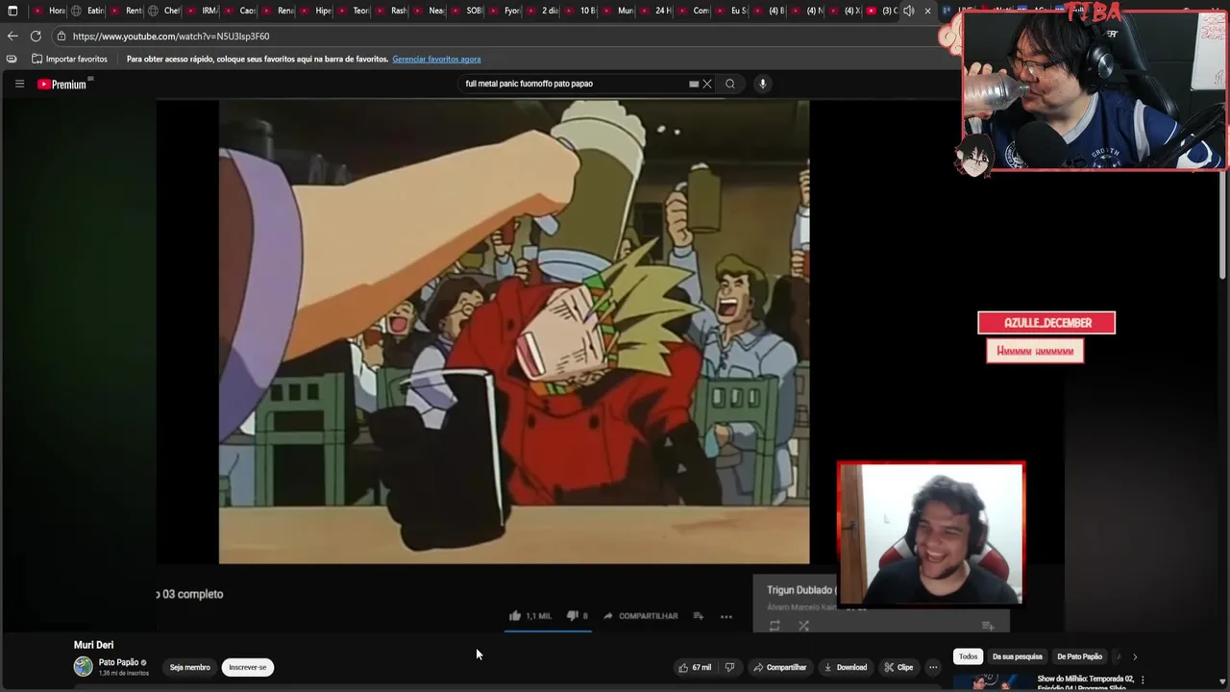Toggle the in-video playlist shuffle icon
The image size is (1230, 692).
pyautogui.click(x=803, y=626)
